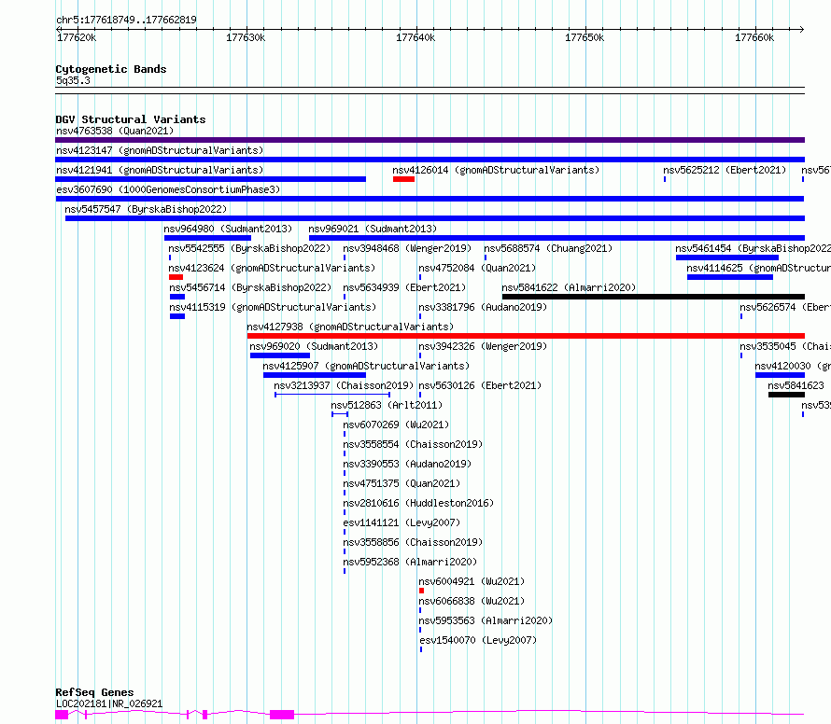Click nsv3535045 variant label
The height and width of the screenshot is (724, 831).
(785, 346)
